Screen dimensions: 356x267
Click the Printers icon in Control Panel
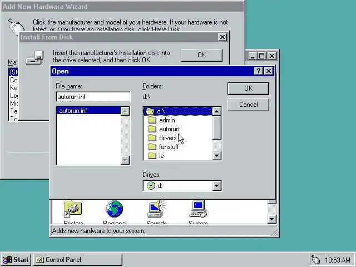(x=73, y=209)
